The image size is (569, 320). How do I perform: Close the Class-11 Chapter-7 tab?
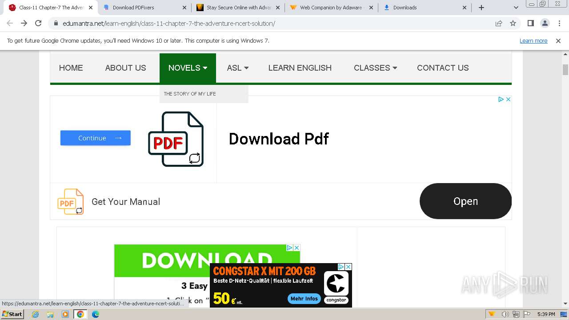point(91,8)
